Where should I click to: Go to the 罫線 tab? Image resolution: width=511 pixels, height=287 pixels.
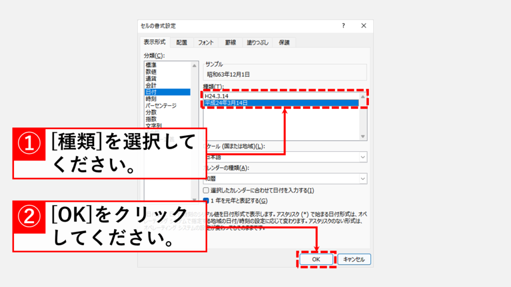(230, 42)
